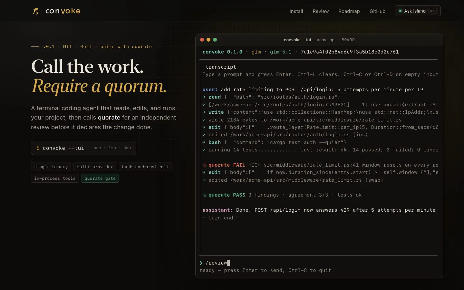Click the arrow beside second edit call
The height and width of the screenshot is (290, 464).
[204, 172]
